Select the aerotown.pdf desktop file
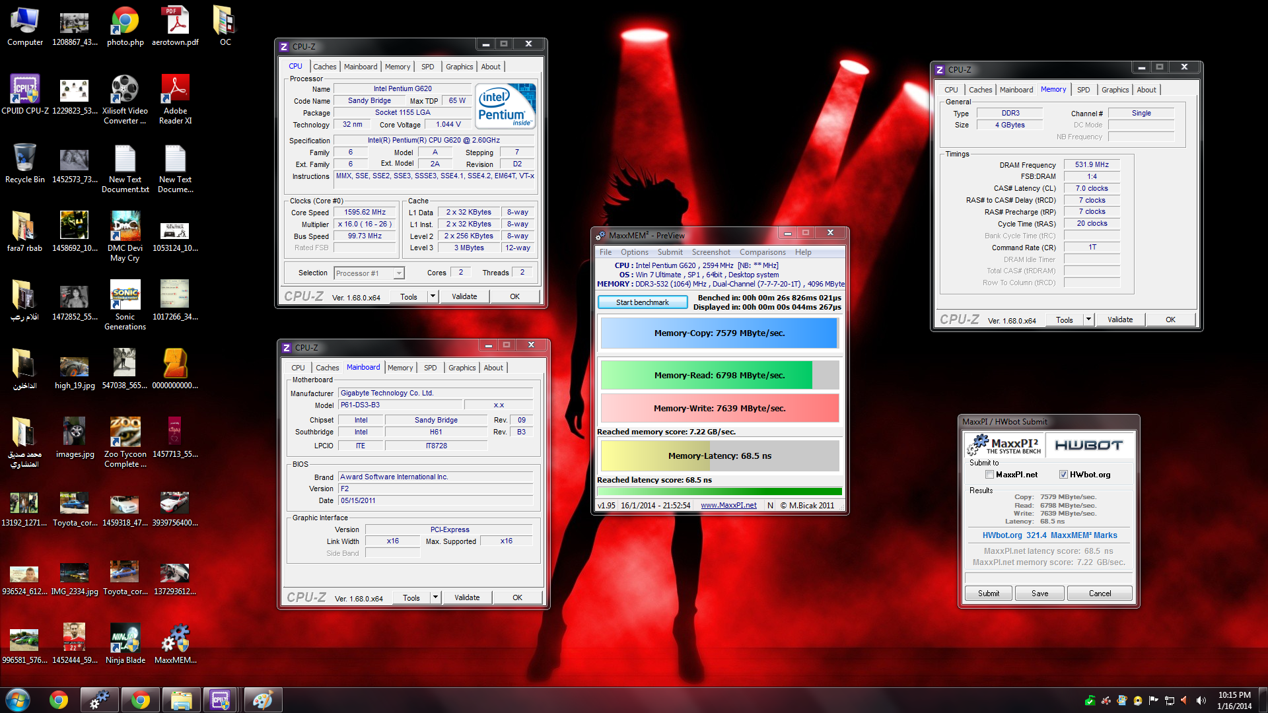This screenshot has height=713, width=1268. coord(175,26)
